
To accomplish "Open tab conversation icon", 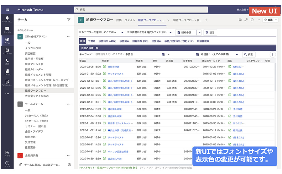I will pos(240,20).
